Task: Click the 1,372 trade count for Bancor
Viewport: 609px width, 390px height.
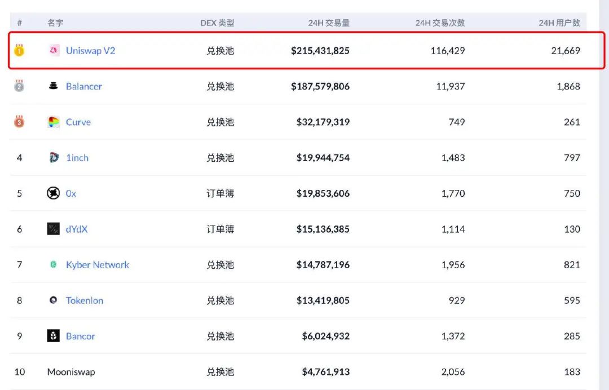Action: [x=453, y=336]
